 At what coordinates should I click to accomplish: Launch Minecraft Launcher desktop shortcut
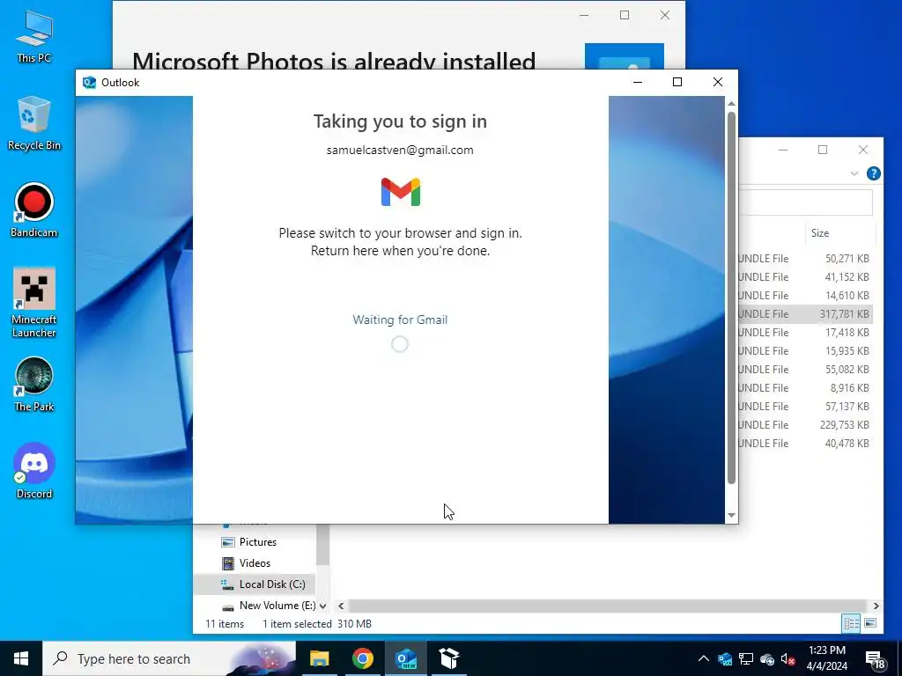coord(34,303)
